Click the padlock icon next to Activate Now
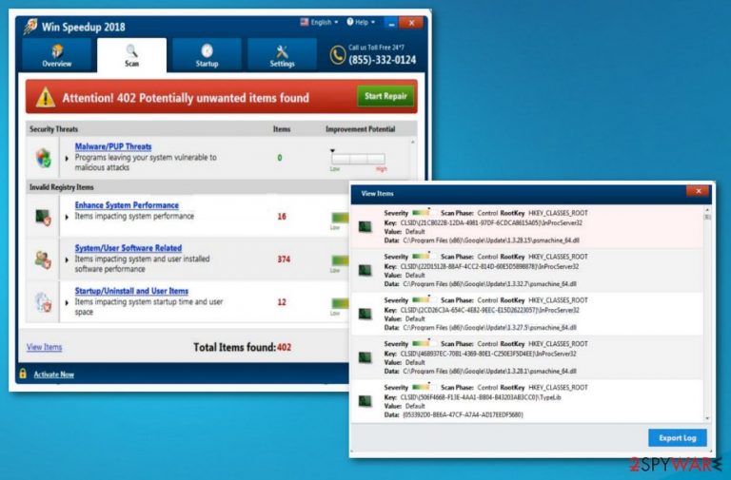 tap(23, 374)
